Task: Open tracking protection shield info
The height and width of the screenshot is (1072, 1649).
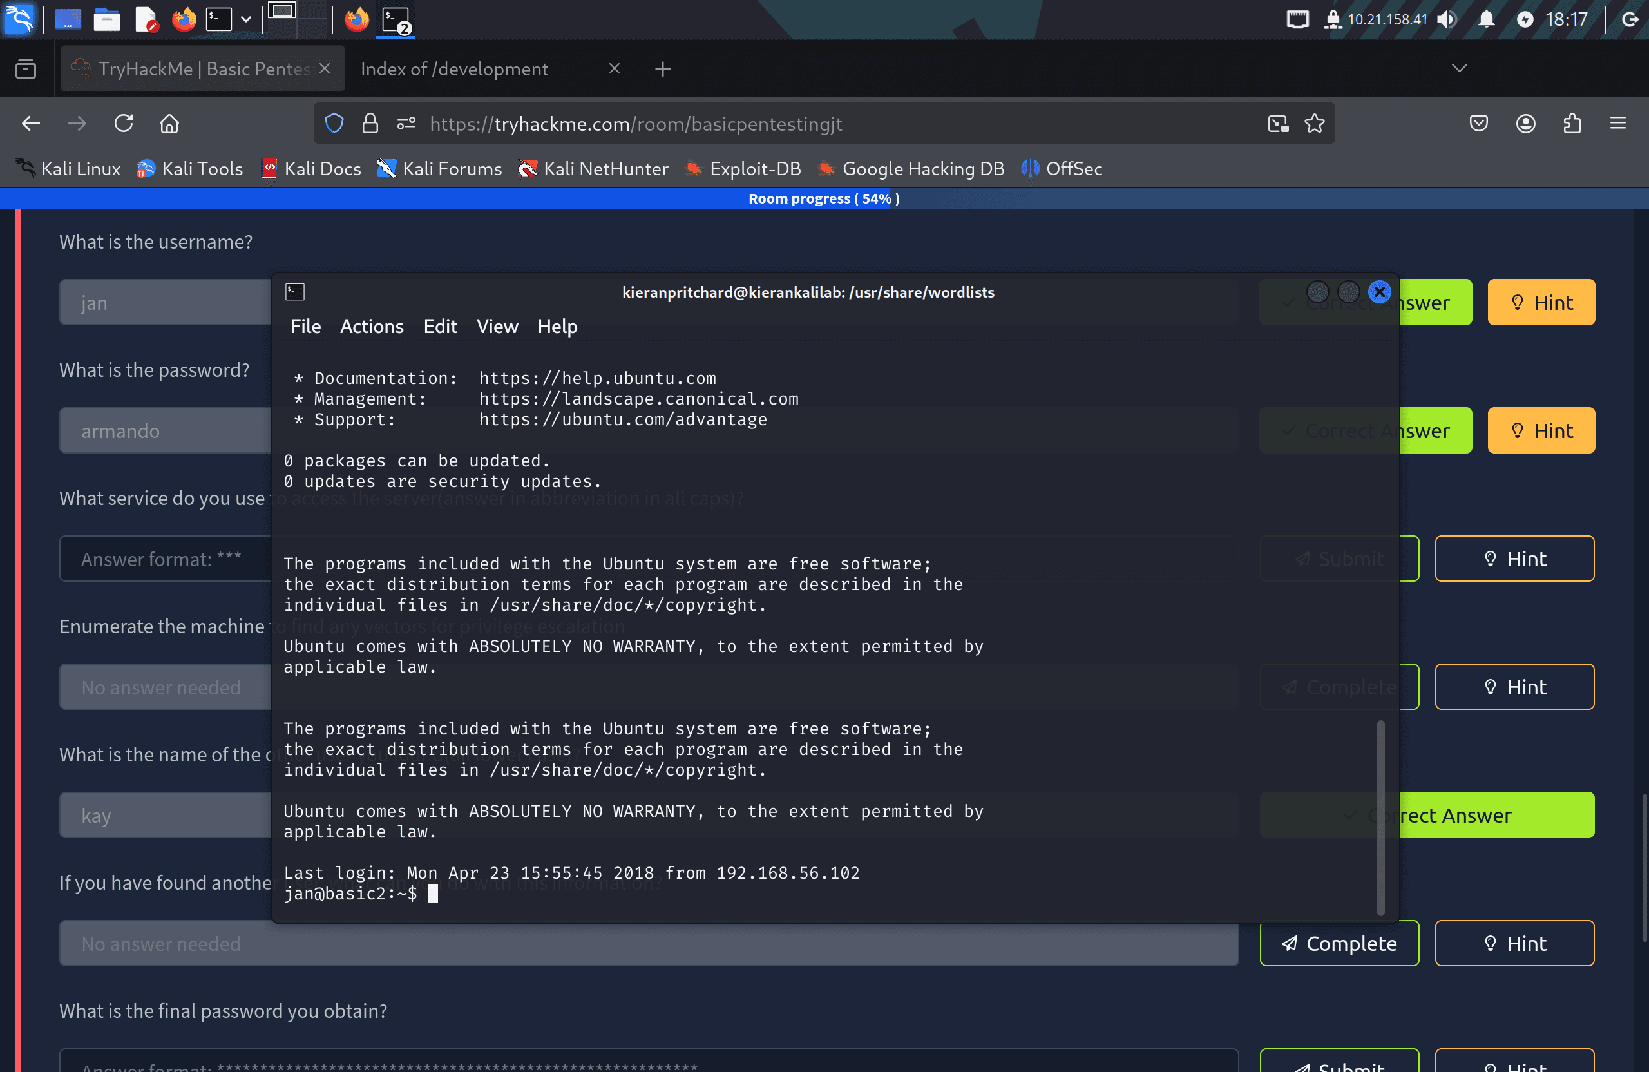Action: (x=335, y=124)
